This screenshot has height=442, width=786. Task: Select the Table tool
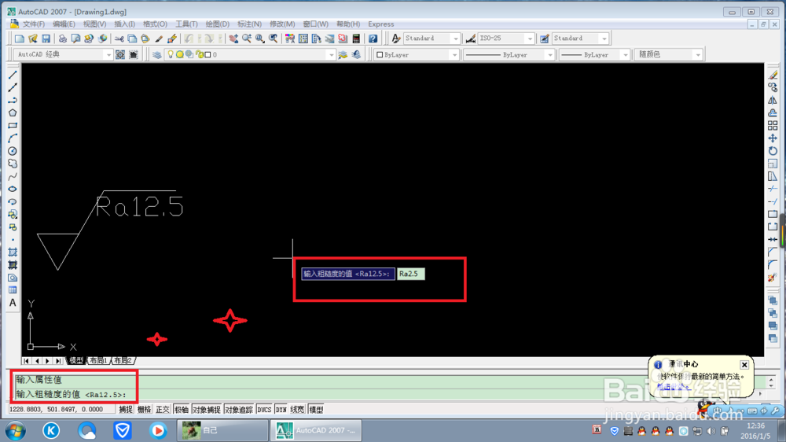(x=13, y=290)
